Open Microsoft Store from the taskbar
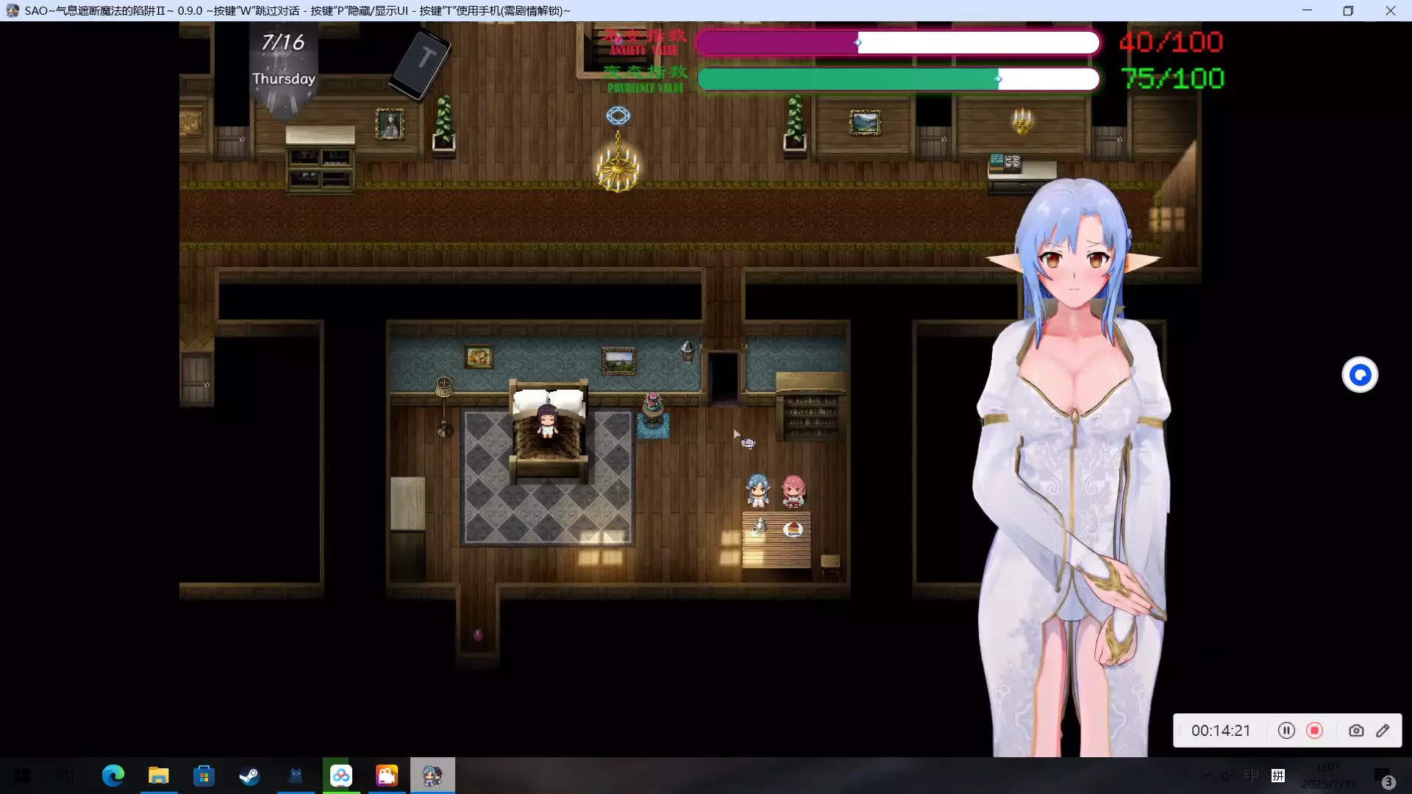1412x794 pixels. [x=204, y=776]
